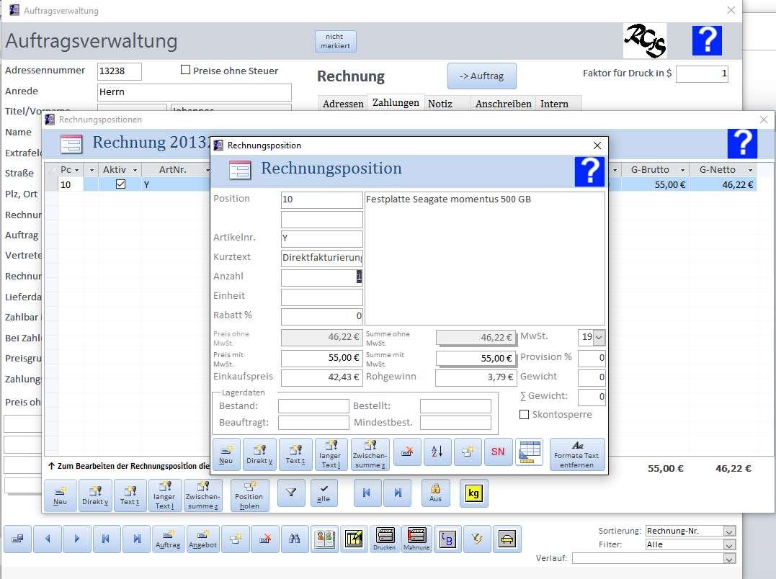Screen dimensions: 776x579
Task: Click the red SN serial number button
Action: (498, 452)
